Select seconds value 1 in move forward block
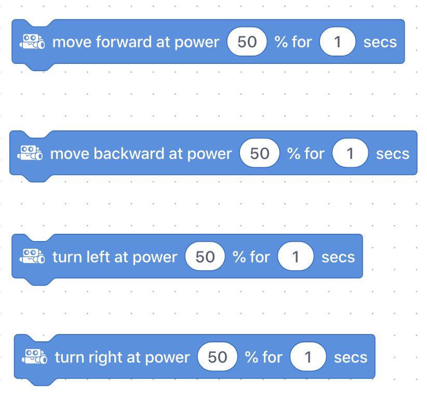 click(338, 42)
